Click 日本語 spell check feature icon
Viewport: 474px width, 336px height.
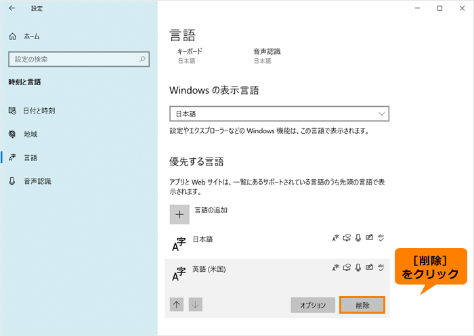coord(381,238)
